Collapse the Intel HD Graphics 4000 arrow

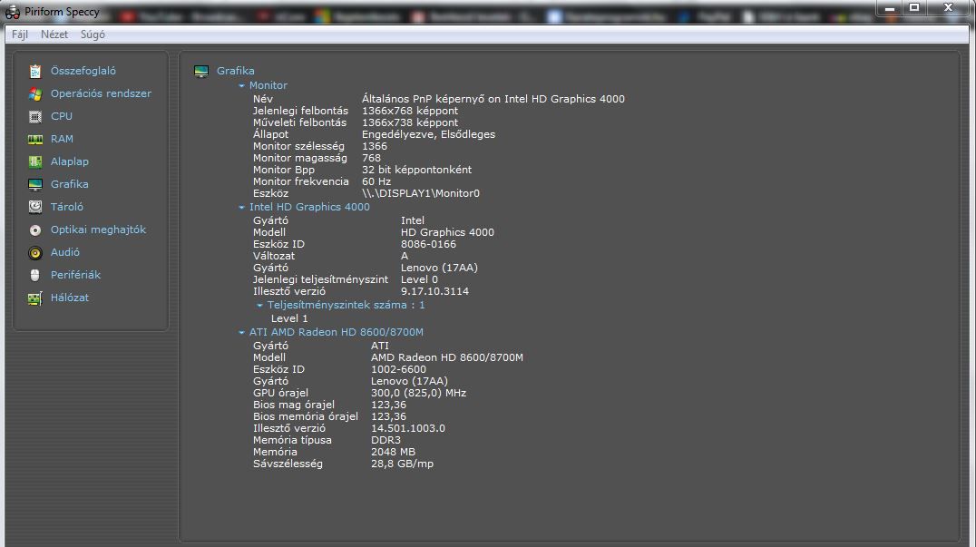pyautogui.click(x=241, y=207)
